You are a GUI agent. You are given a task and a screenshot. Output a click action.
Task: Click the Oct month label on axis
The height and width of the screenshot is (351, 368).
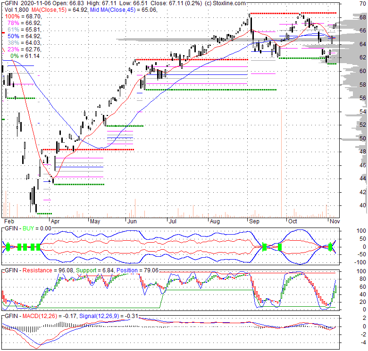(x=293, y=221)
